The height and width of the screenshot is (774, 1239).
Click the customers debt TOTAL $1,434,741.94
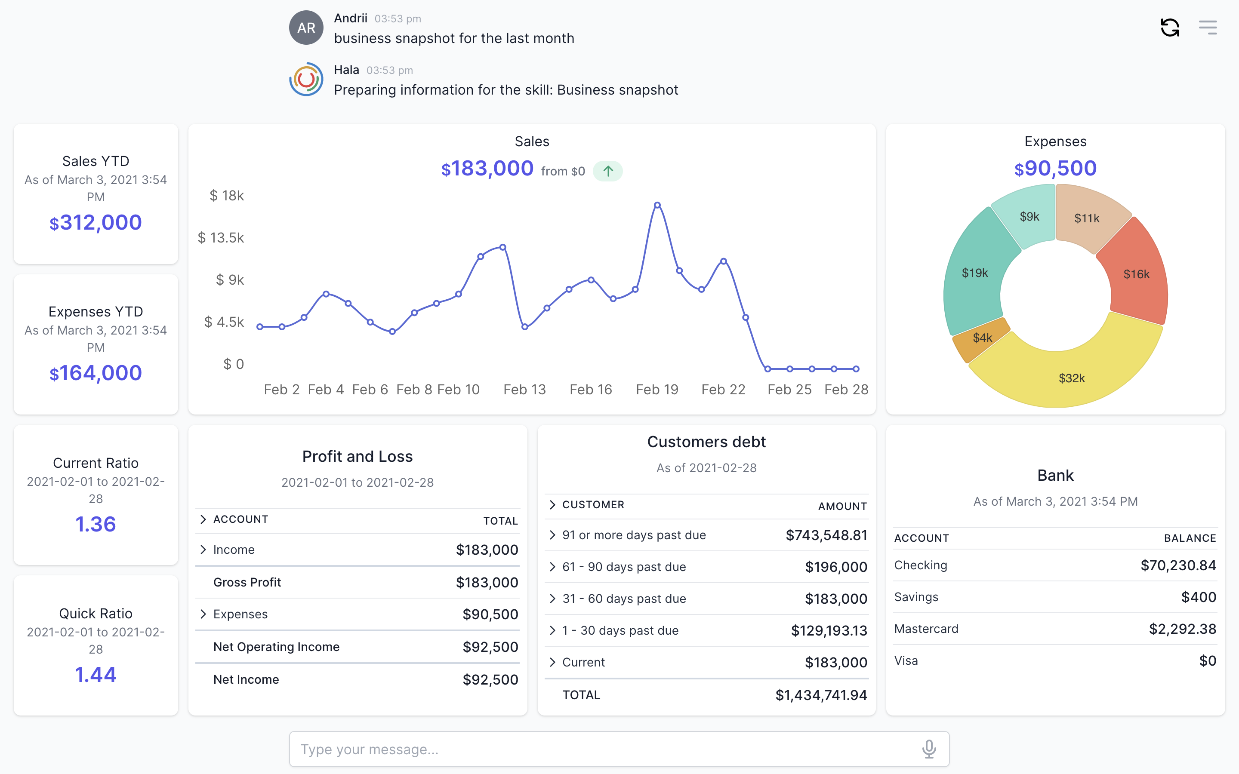click(x=821, y=694)
